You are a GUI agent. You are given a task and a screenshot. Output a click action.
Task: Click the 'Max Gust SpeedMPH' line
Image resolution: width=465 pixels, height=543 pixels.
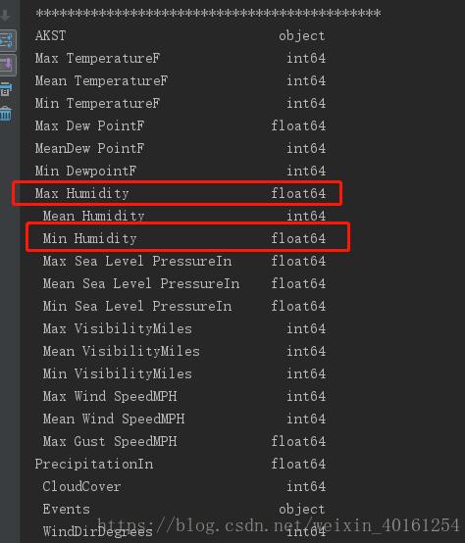pyautogui.click(x=184, y=441)
